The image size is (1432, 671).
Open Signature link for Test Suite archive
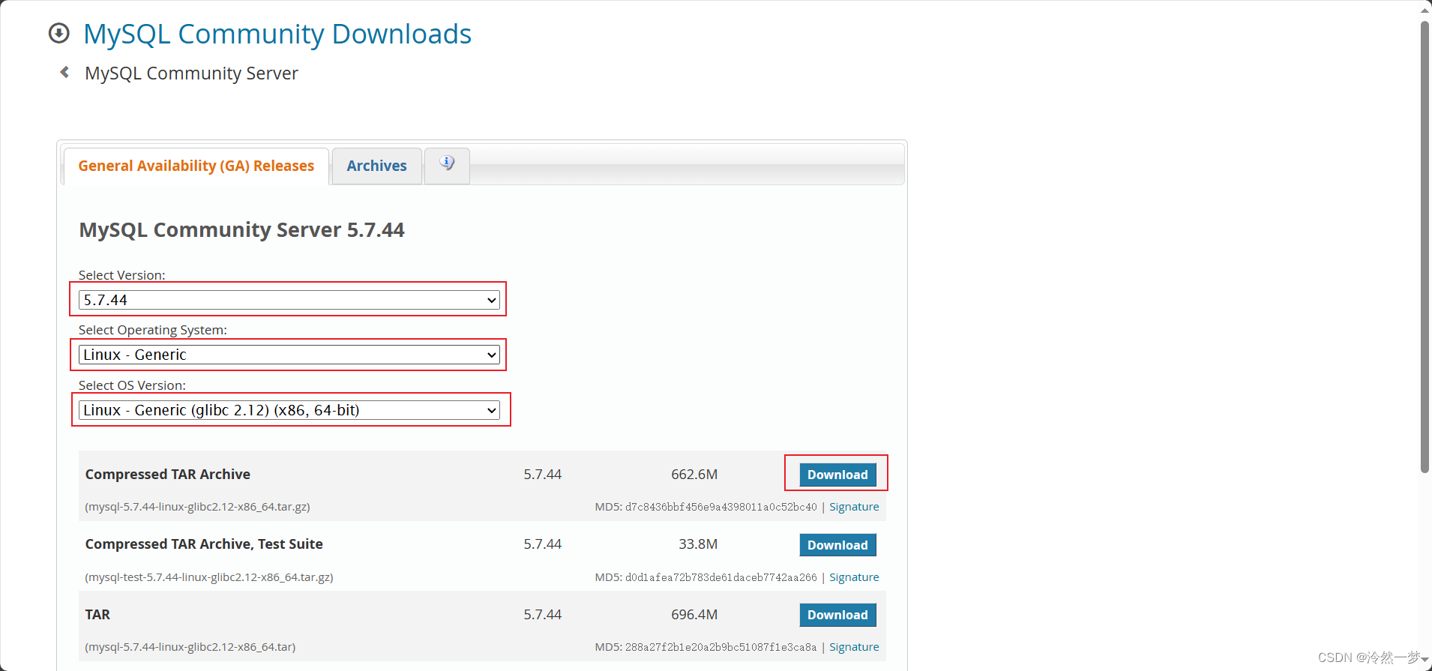tap(854, 577)
